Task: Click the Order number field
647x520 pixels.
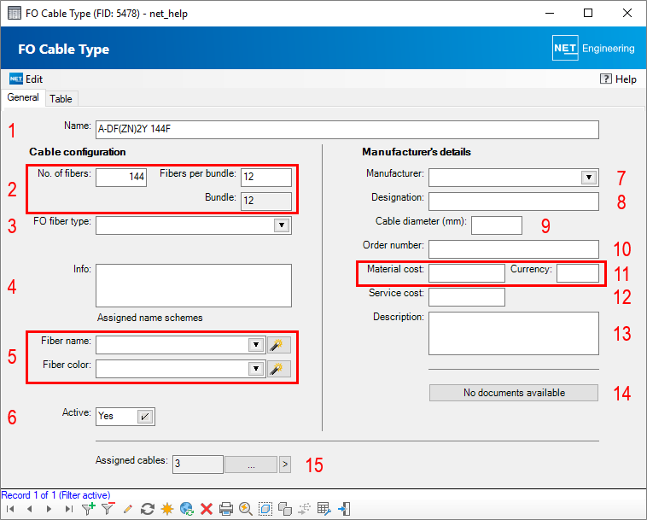Action: coord(514,249)
